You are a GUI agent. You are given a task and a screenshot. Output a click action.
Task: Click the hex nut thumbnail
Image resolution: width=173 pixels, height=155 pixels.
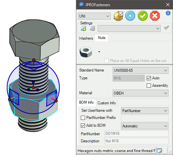pyautogui.click(x=86, y=52)
